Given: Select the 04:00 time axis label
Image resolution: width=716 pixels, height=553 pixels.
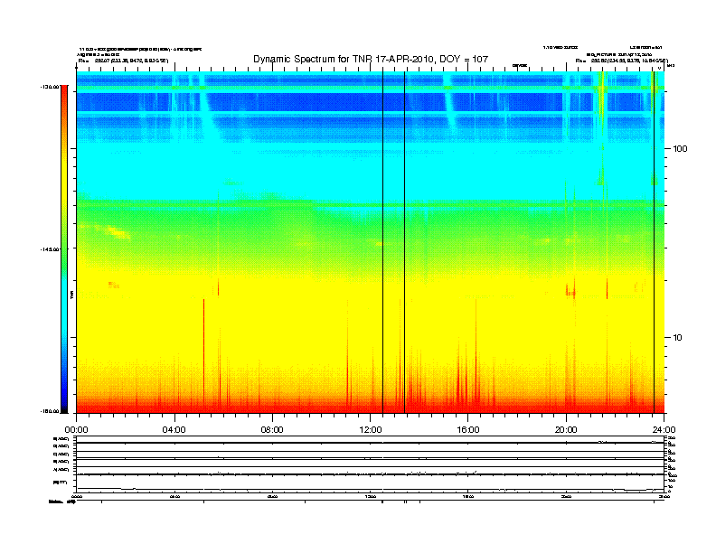Looking at the screenshot, I should point(174,430).
